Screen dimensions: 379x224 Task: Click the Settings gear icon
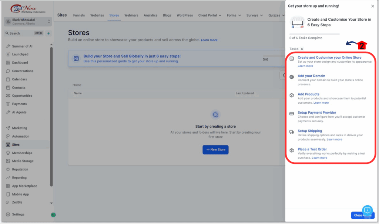(8, 214)
